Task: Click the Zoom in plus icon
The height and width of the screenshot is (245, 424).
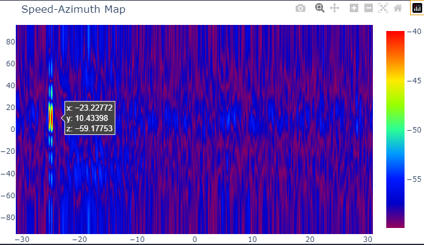Action: [x=354, y=8]
